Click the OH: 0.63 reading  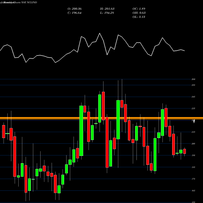click(x=139, y=13)
